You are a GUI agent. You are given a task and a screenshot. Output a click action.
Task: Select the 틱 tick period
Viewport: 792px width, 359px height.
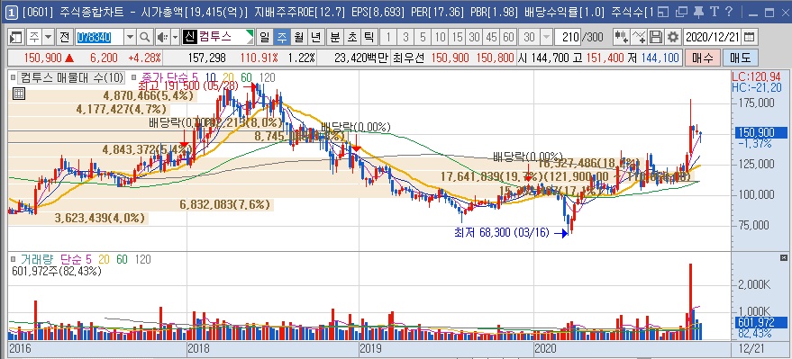point(369,37)
